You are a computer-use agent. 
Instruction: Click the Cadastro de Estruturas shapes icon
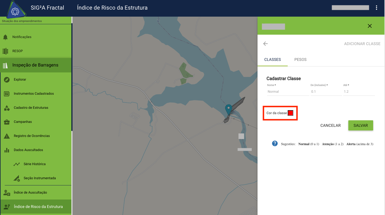[7, 108]
